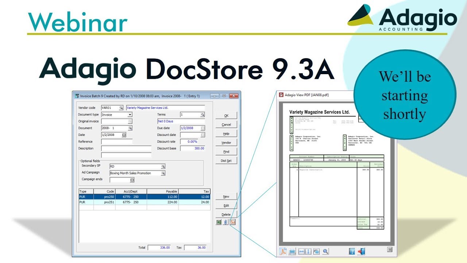Click the Ad Campaign text field

135,173
